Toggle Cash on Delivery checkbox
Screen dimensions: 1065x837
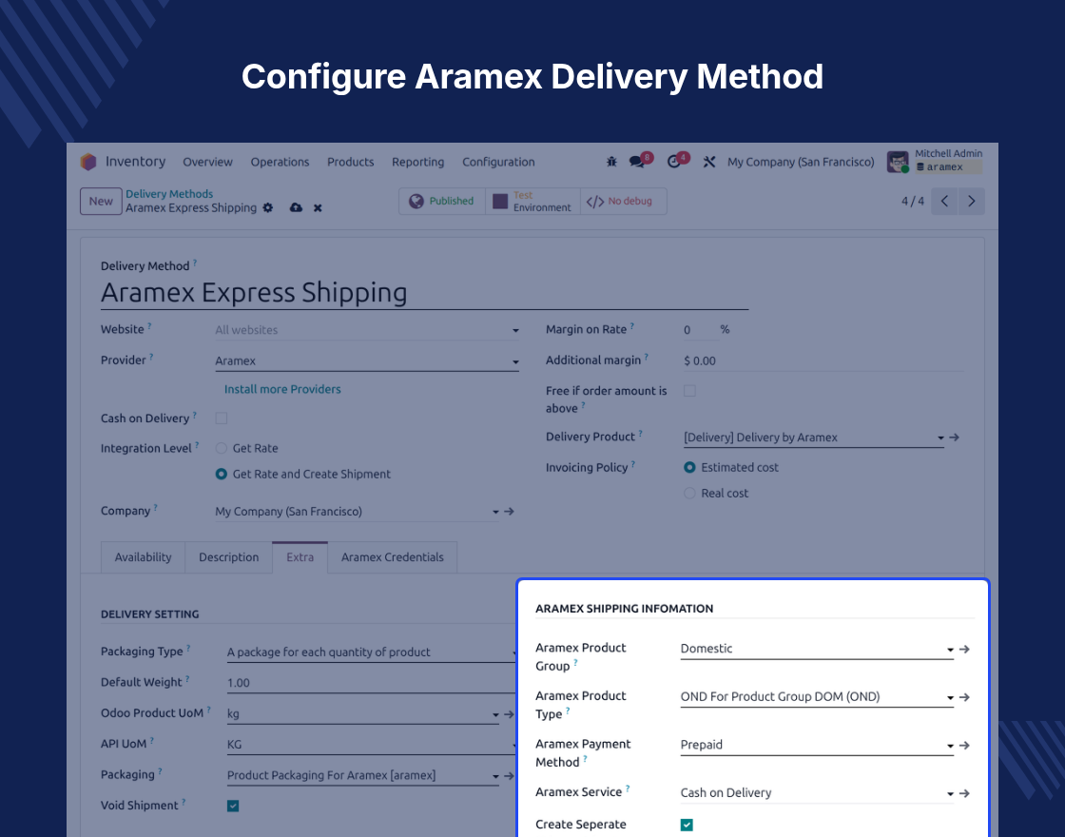[222, 418]
